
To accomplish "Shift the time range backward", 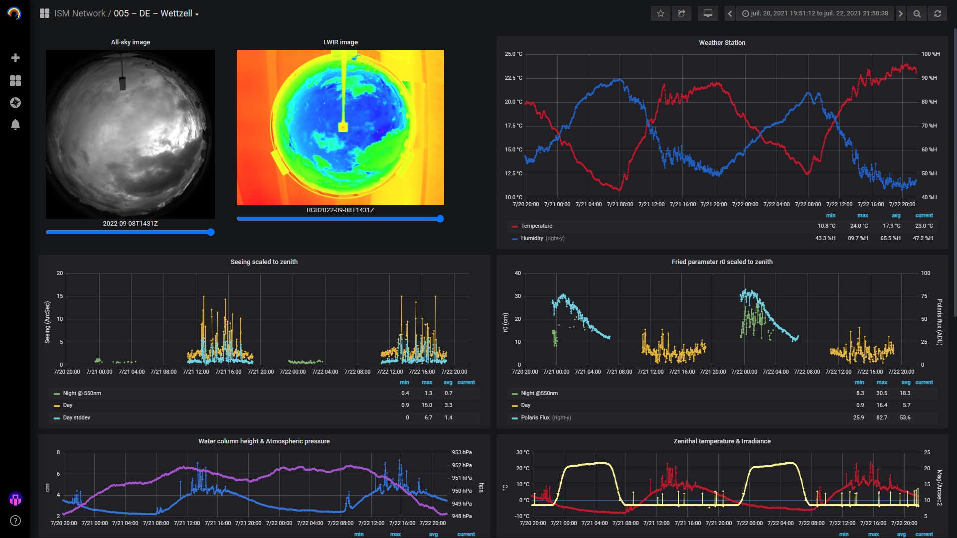I will pyautogui.click(x=730, y=13).
